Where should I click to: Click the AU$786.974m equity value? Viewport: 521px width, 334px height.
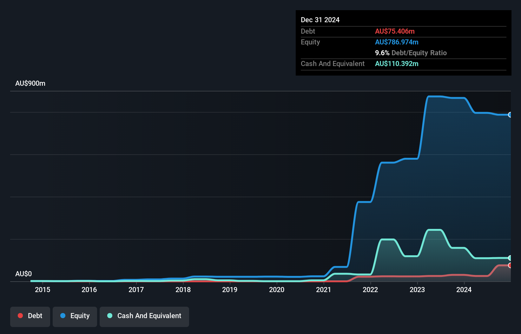[397, 42]
